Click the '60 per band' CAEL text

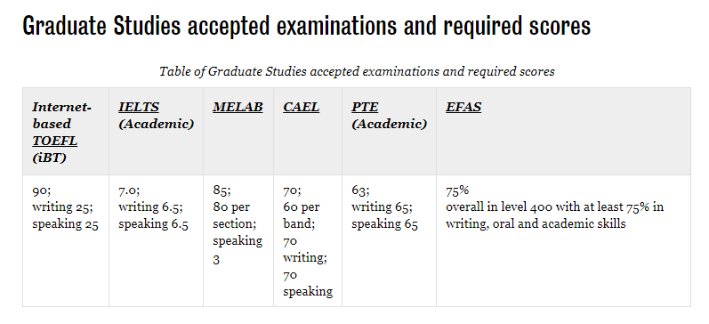pos(302,215)
